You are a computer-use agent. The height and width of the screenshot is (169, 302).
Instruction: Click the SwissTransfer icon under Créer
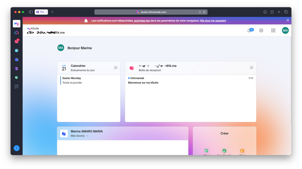point(224,151)
